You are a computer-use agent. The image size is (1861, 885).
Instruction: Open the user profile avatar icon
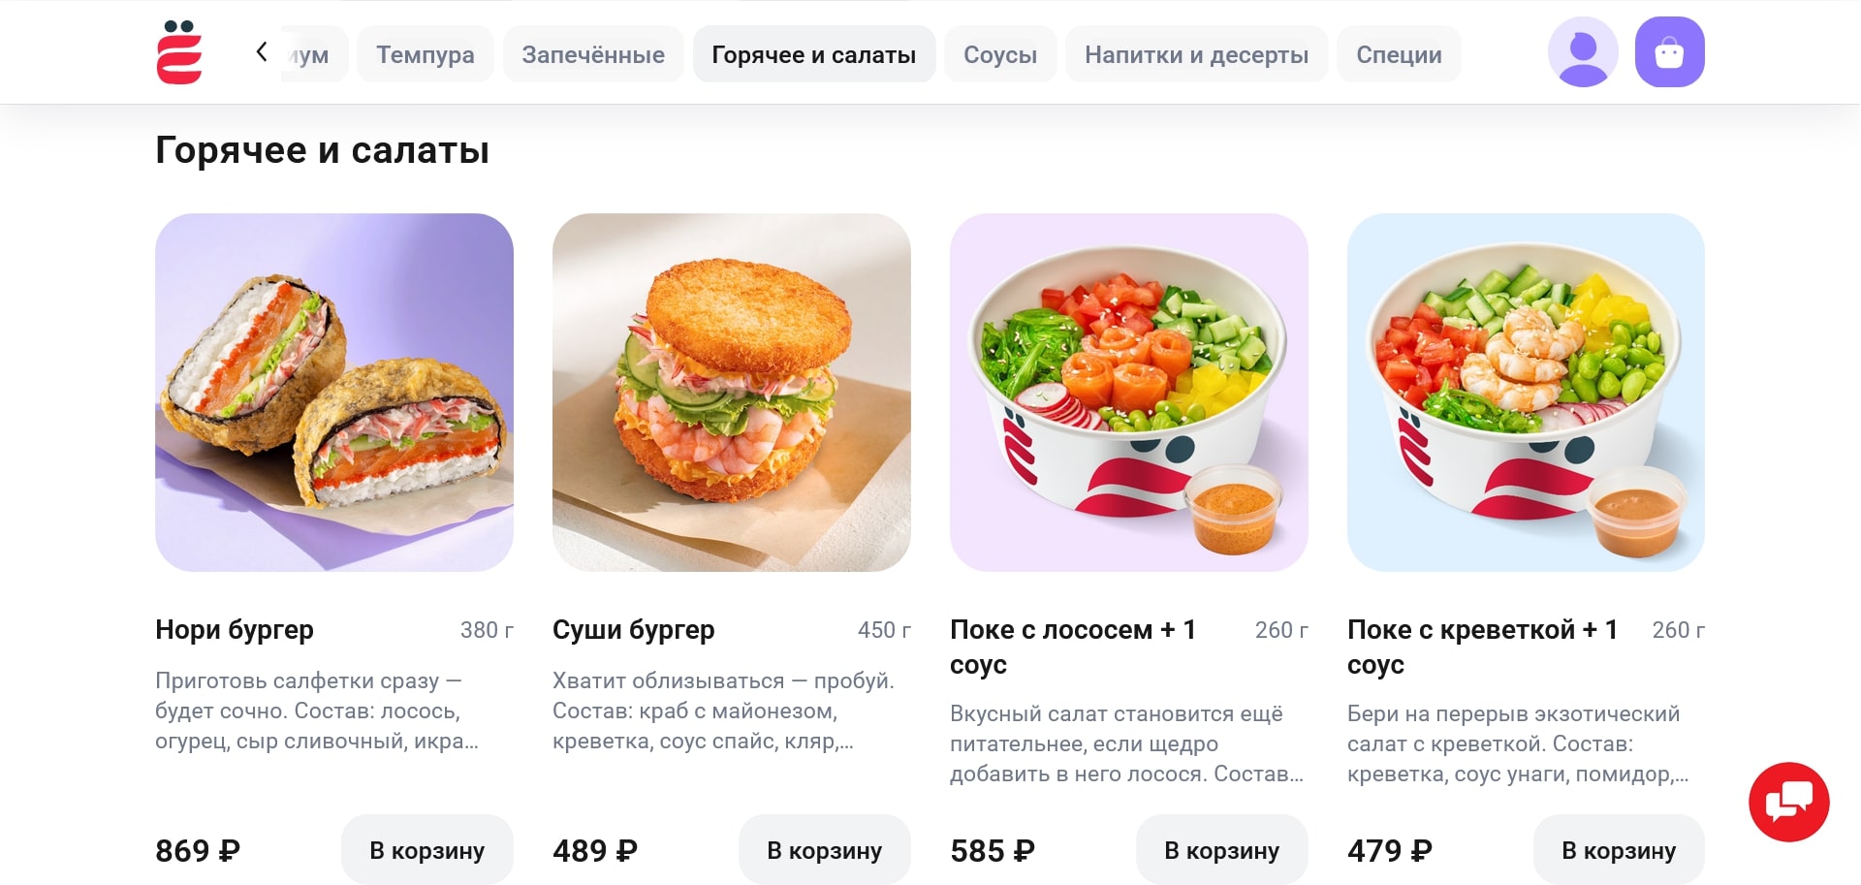(x=1583, y=52)
